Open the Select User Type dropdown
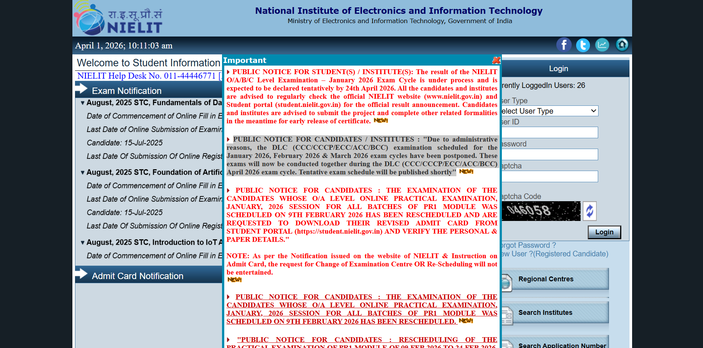Screen dimensions: 703x348 click(x=549, y=111)
